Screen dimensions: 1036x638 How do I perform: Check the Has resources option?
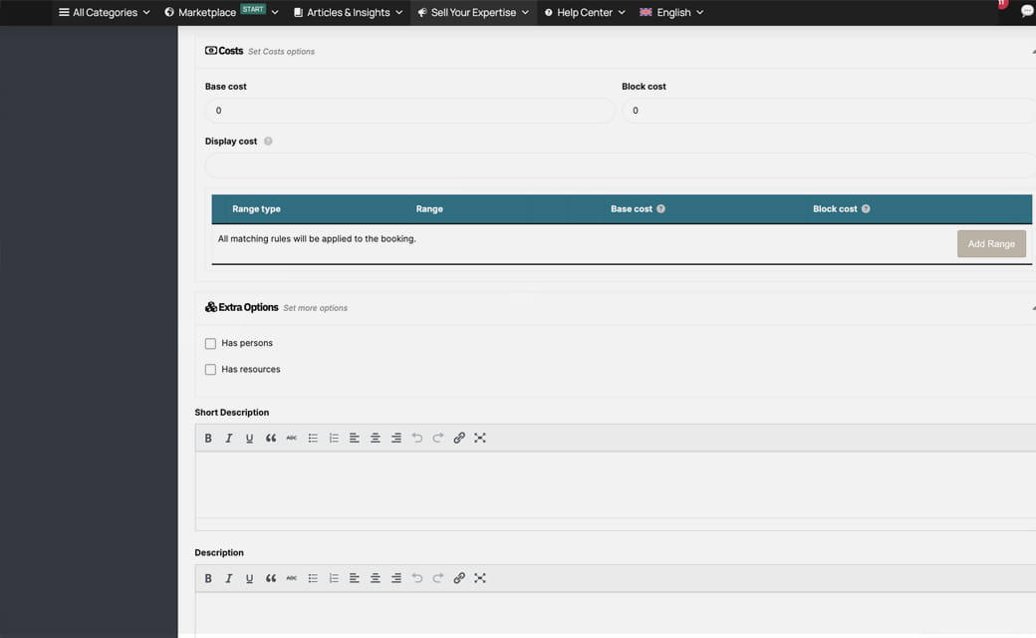click(x=210, y=370)
